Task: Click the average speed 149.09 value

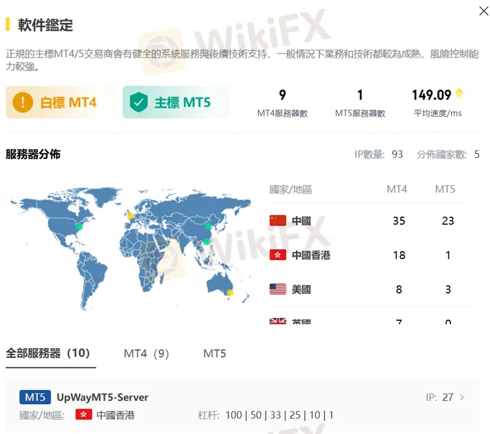Action: [x=432, y=95]
